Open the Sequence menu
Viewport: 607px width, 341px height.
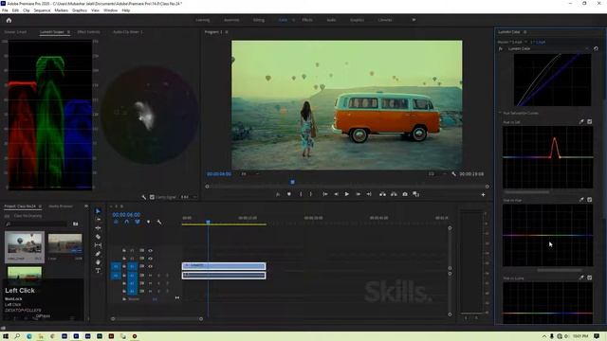42,10
